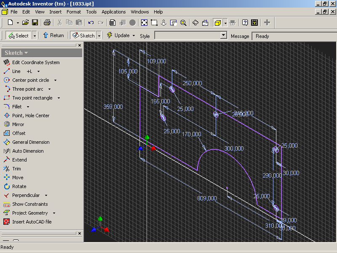Select the Center point circle tool
Viewport: 337px width, 253px height.
[27, 80]
